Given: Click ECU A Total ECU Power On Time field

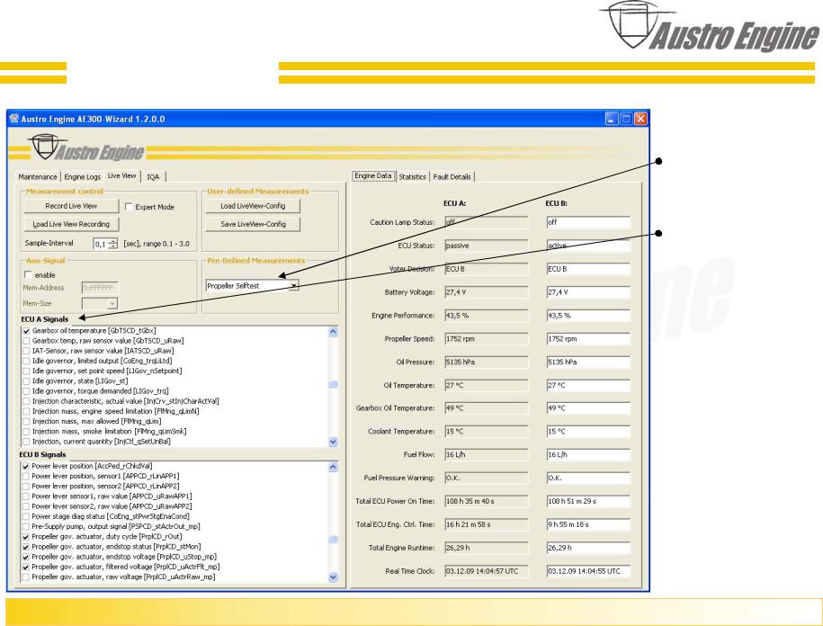Looking at the screenshot, I should [x=486, y=502].
